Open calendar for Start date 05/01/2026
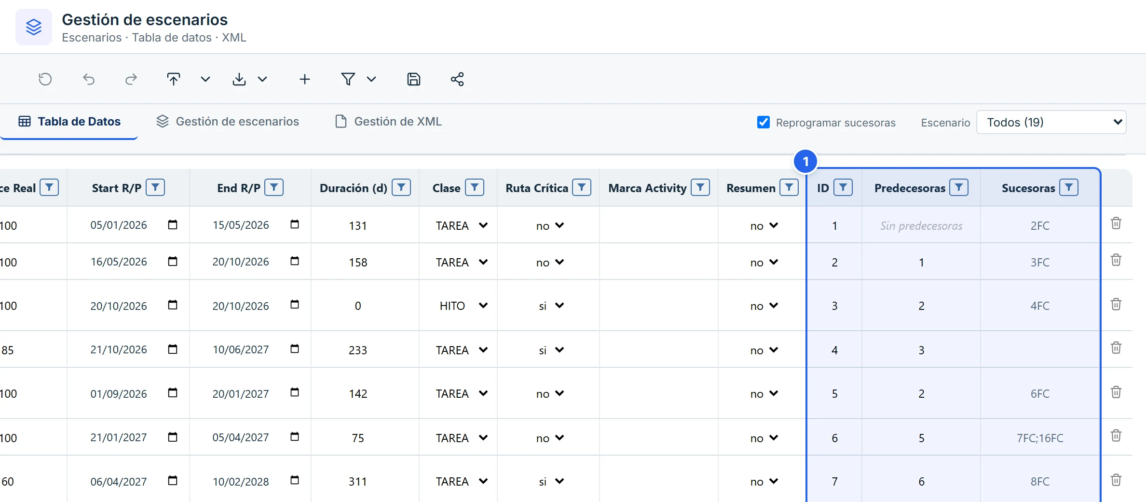Viewport: 1146px width, 502px height. click(173, 224)
